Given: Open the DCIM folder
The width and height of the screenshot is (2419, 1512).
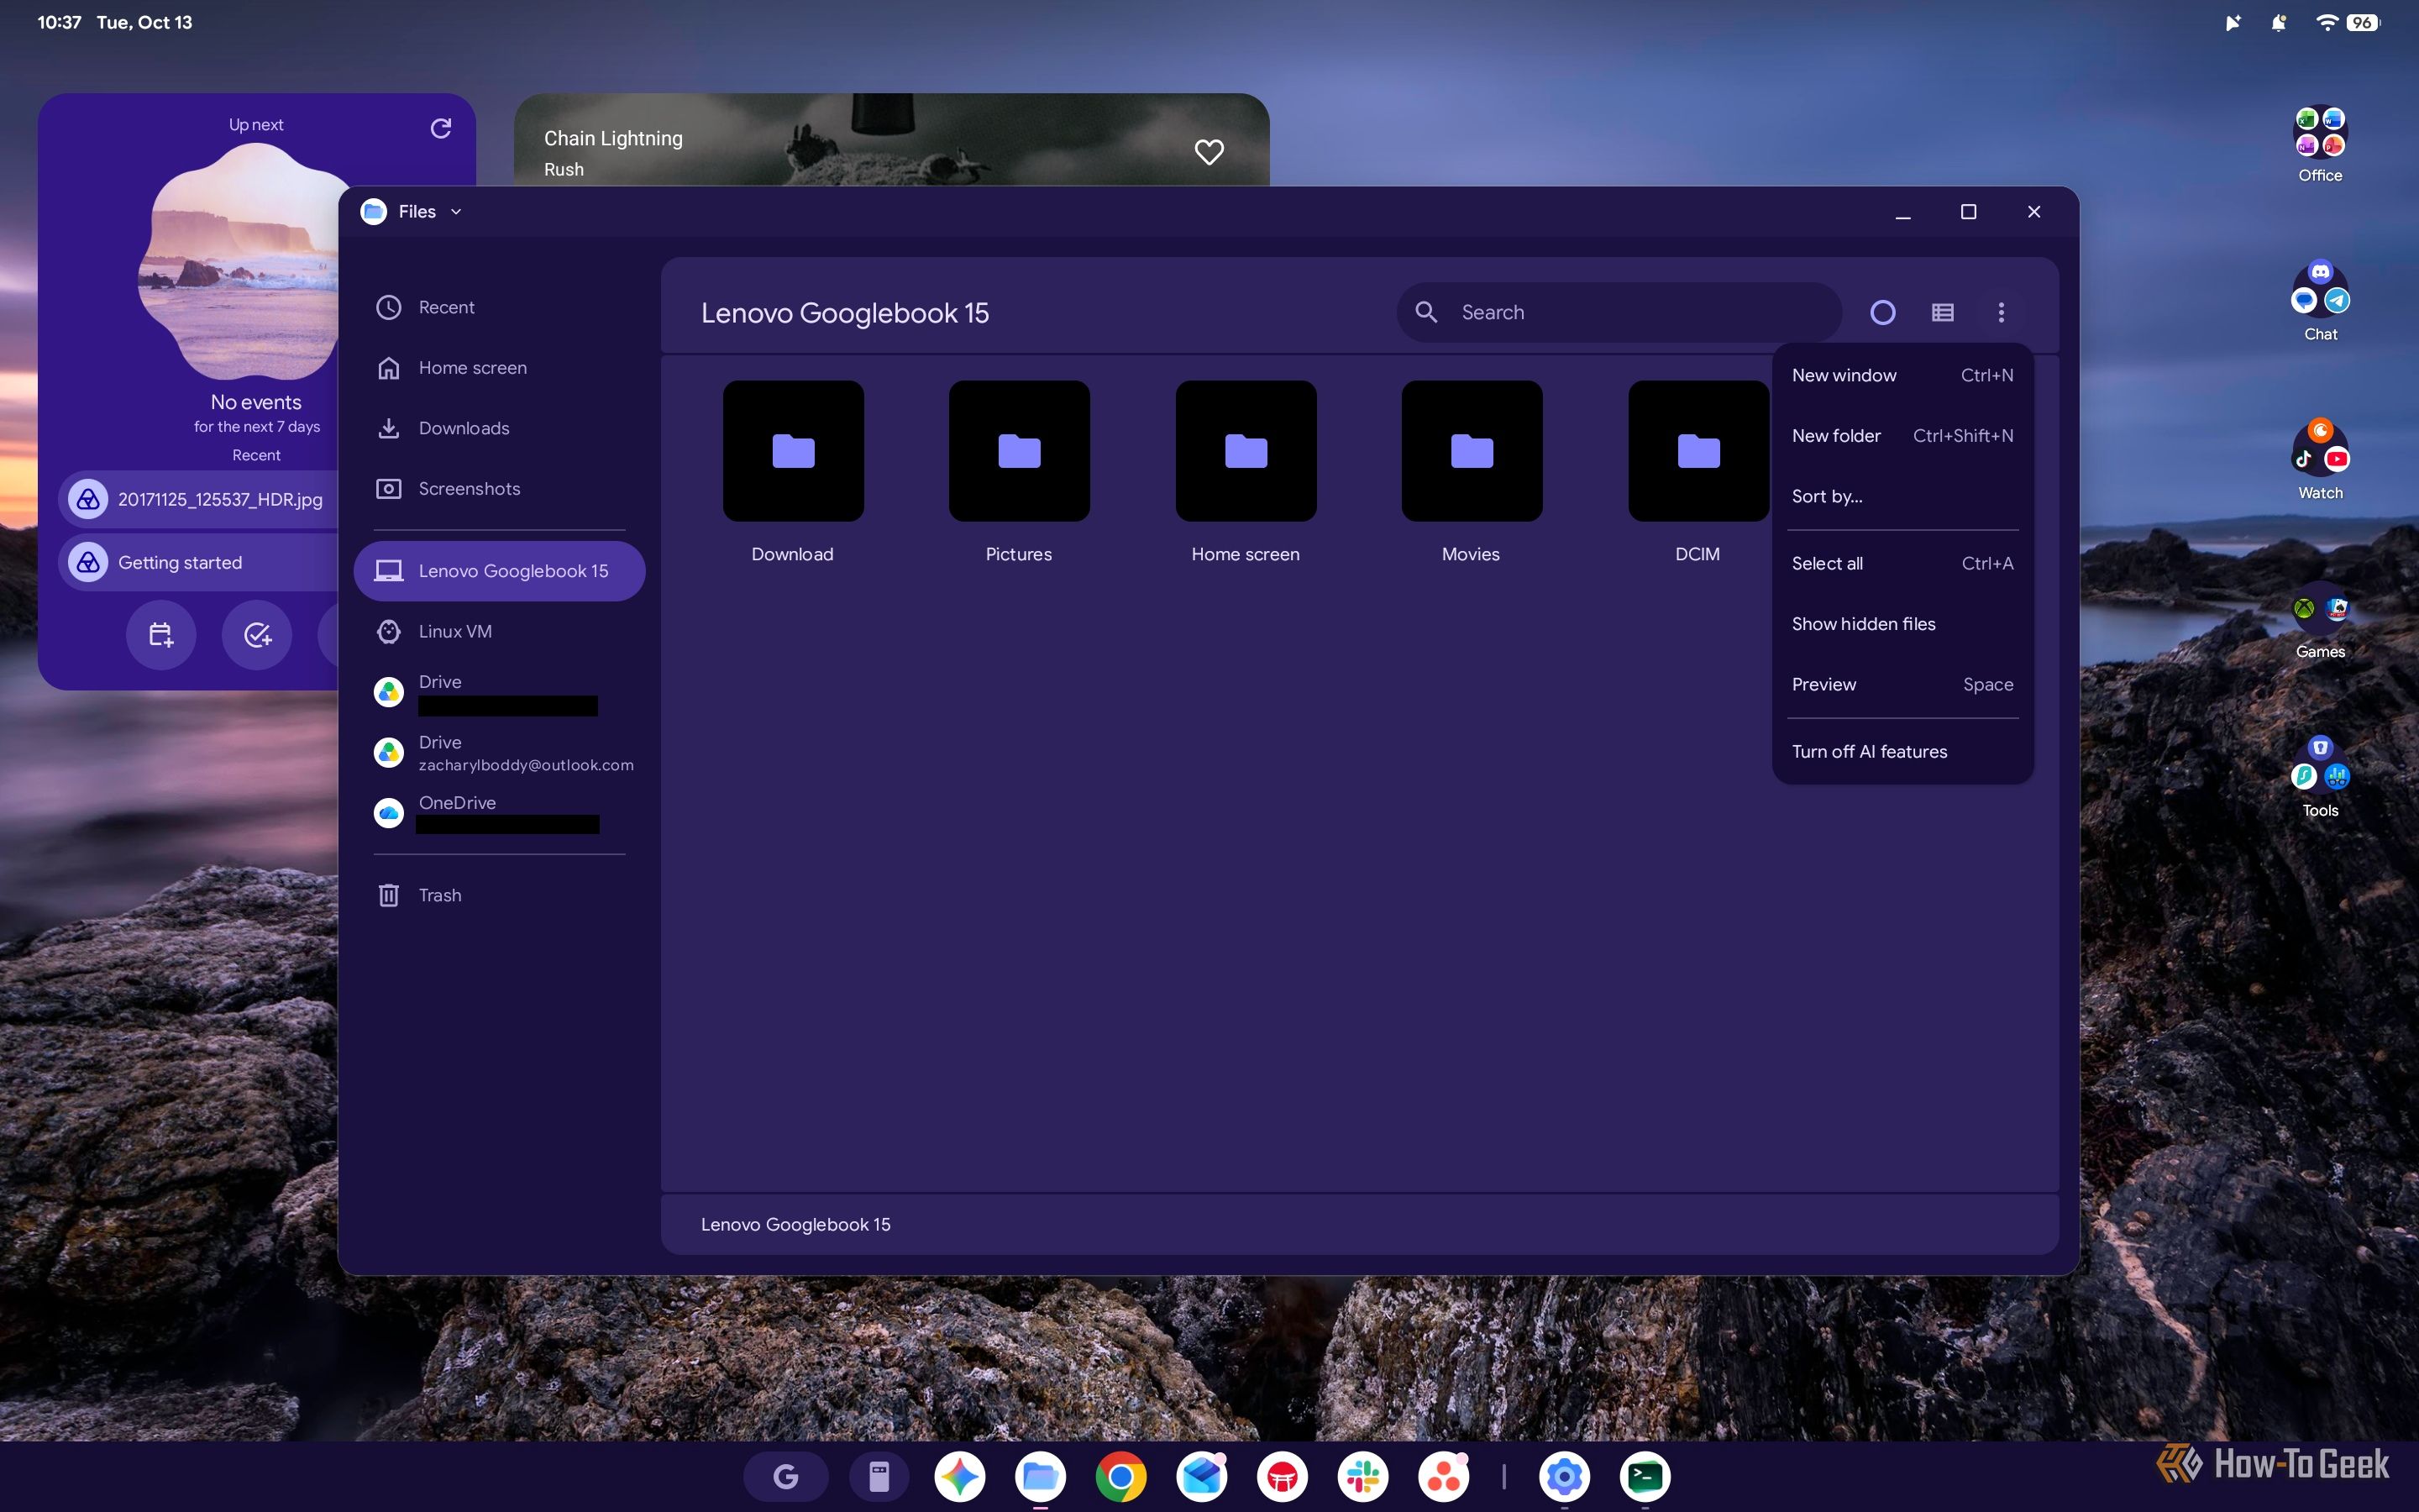Looking at the screenshot, I should pos(1697,473).
